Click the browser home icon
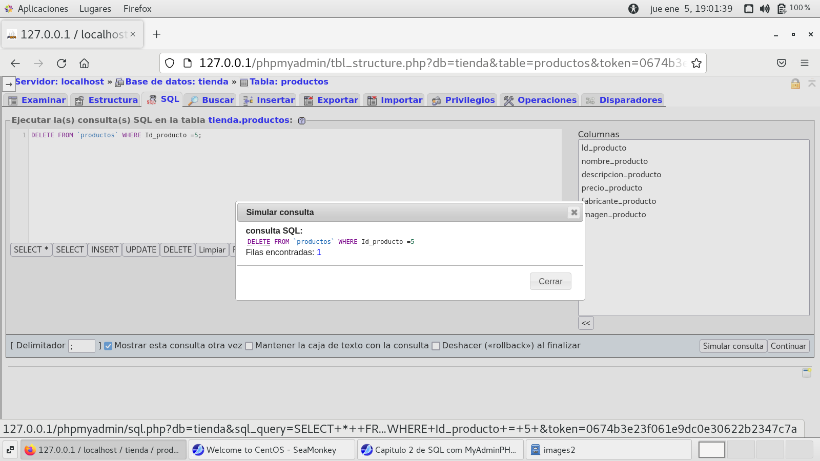 click(84, 64)
